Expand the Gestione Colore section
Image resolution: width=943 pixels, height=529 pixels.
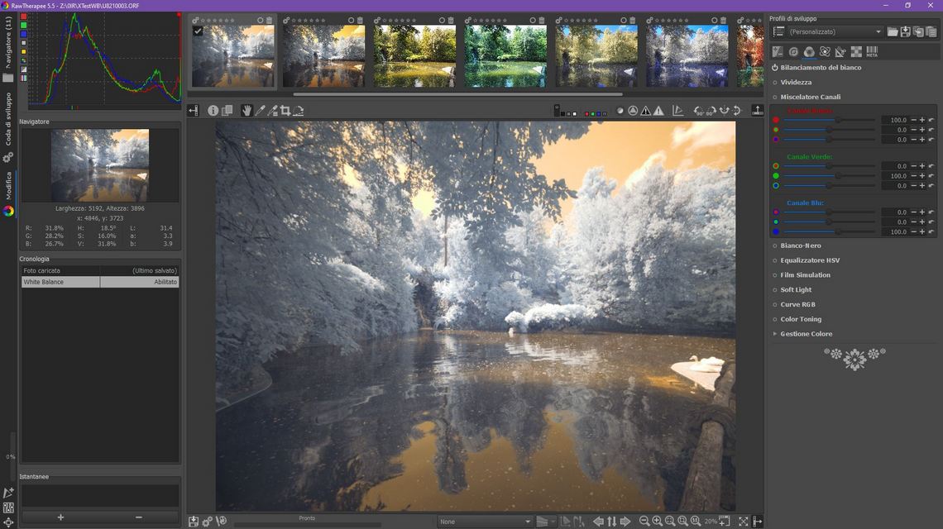coord(806,334)
